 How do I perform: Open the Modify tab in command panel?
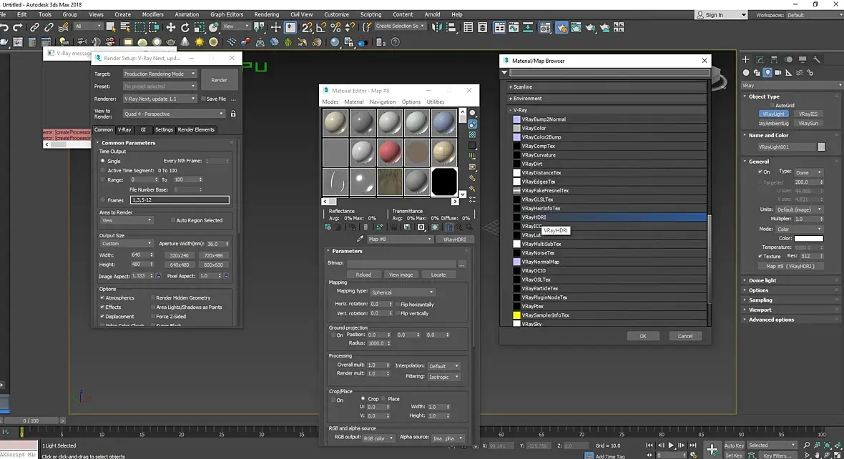[760, 59]
